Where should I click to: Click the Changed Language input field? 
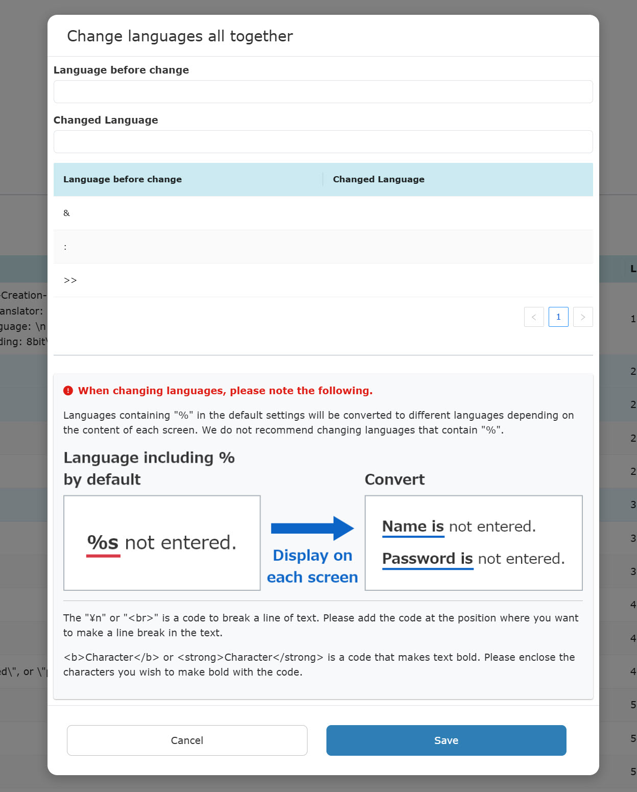[323, 142]
